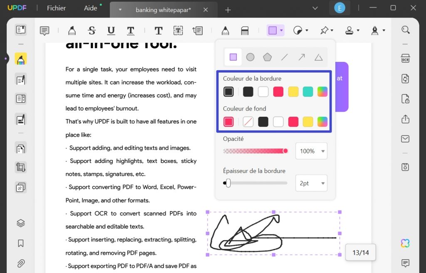Image resolution: width=426 pixels, height=273 pixels.
Task: Select the Text callout tool
Action: 198,31
